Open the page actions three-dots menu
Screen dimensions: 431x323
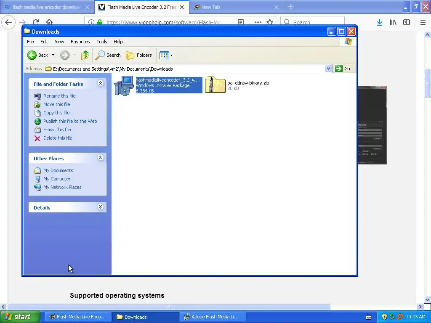tap(258, 22)
